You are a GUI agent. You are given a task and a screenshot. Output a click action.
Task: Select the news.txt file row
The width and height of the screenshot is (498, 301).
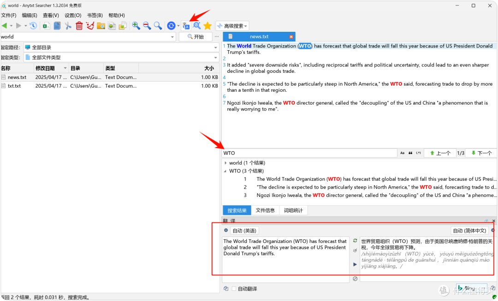[x=110, y=77]
